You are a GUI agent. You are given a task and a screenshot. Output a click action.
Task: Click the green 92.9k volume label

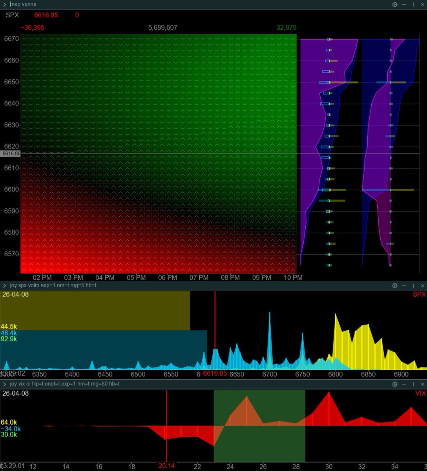coord(9,339)
